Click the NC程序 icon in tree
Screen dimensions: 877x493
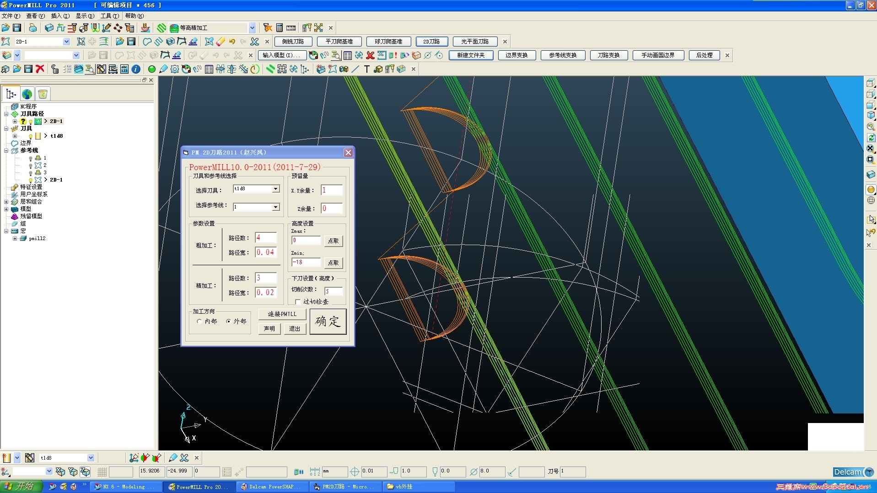click(x=15, y=107)
